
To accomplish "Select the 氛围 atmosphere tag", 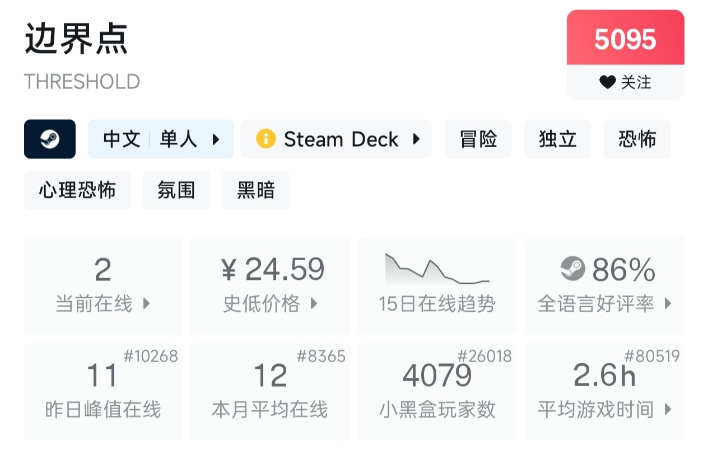I will [176, 190].
